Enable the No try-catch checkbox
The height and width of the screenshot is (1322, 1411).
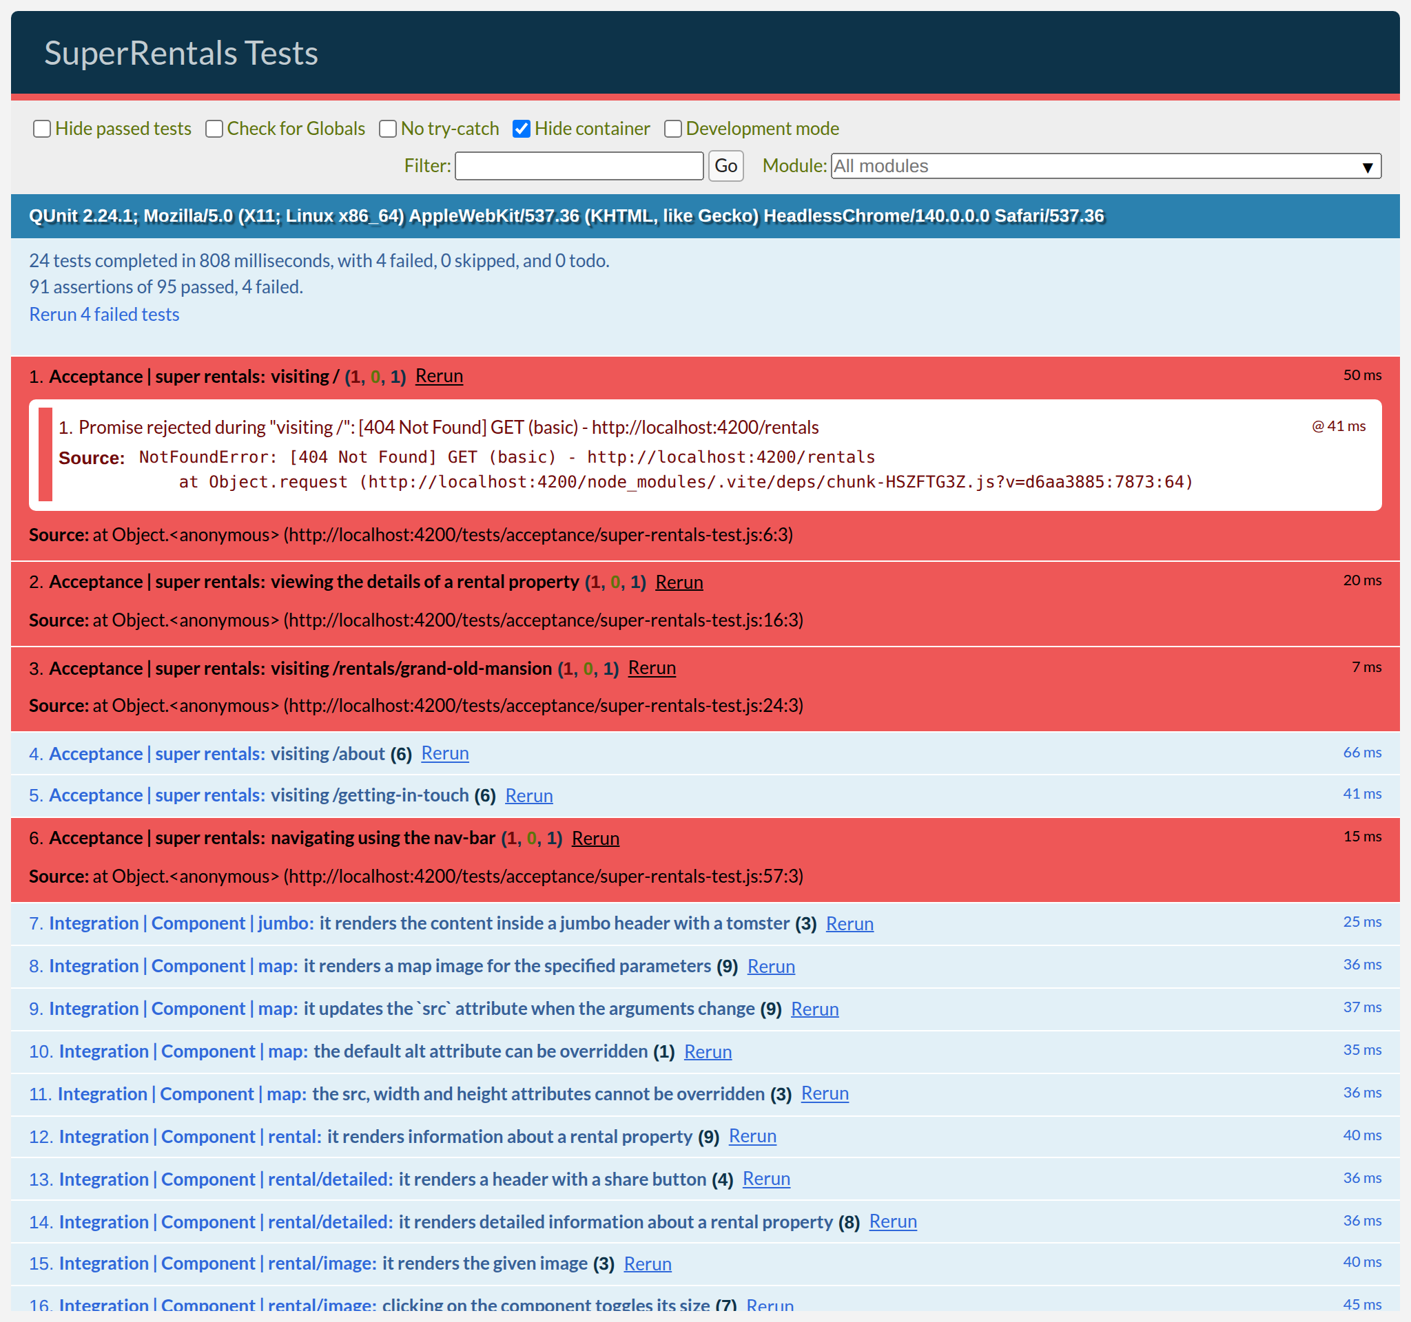click(x=387, y=128)
